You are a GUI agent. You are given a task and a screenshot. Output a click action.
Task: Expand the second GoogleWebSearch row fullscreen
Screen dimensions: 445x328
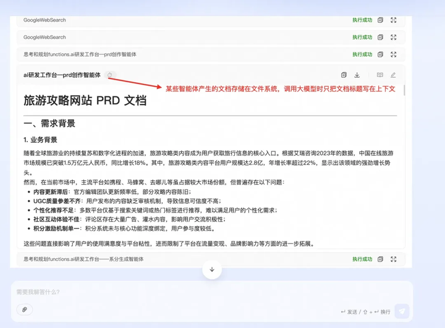coord(393,37)
